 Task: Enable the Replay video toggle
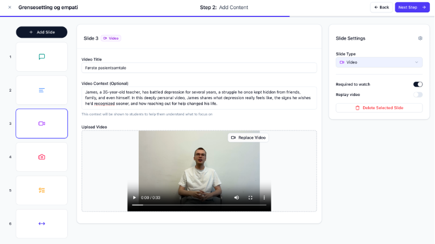[418, 95]
